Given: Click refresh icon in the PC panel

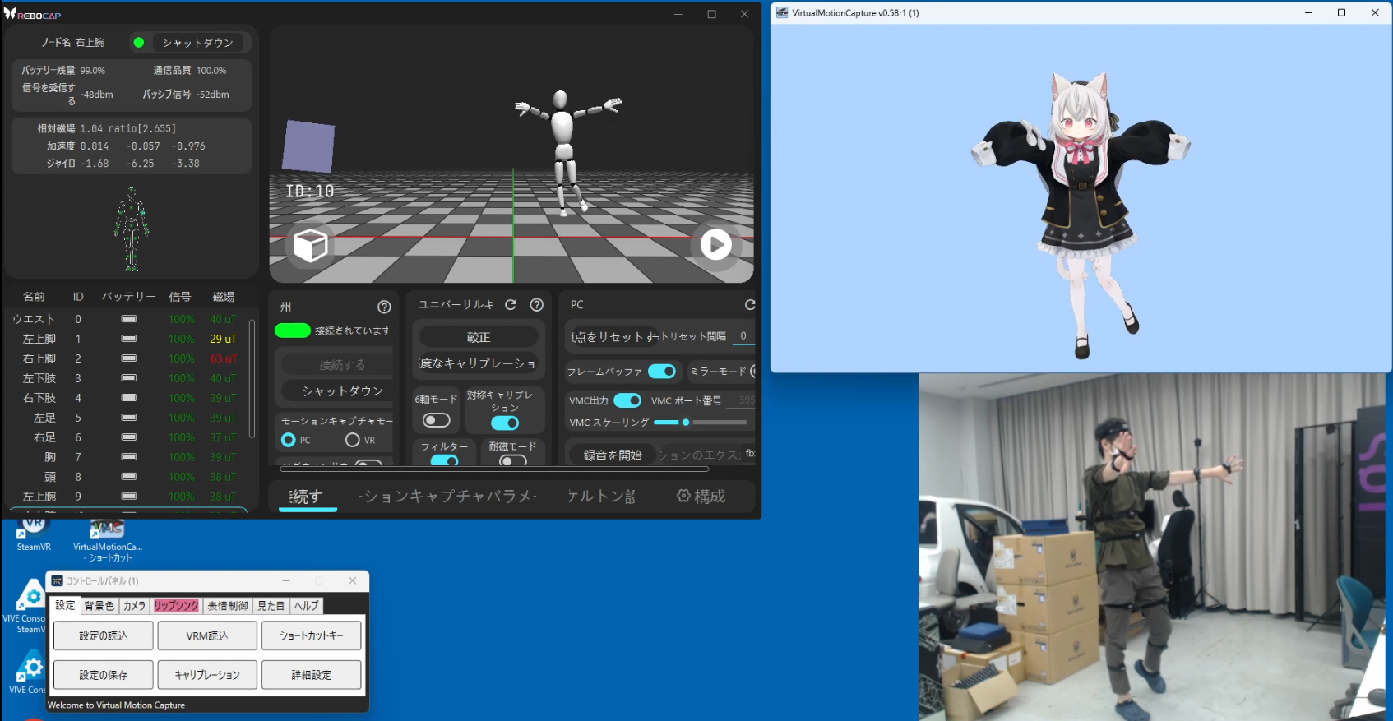Looking at the screenshot, I should click(750, 304).
